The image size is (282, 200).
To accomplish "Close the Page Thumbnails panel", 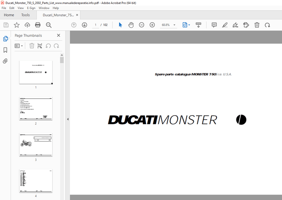I will (x=58, y=35).
